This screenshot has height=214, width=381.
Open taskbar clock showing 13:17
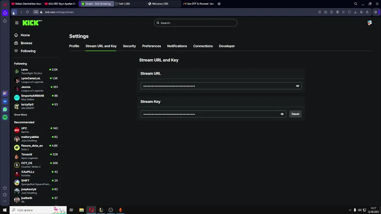(x=373, y=210)
